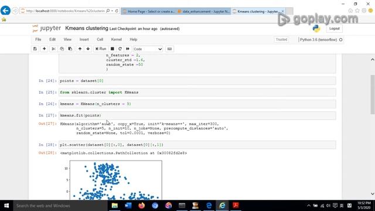Interrupt the kernel with stop icon

coord(112,49)
